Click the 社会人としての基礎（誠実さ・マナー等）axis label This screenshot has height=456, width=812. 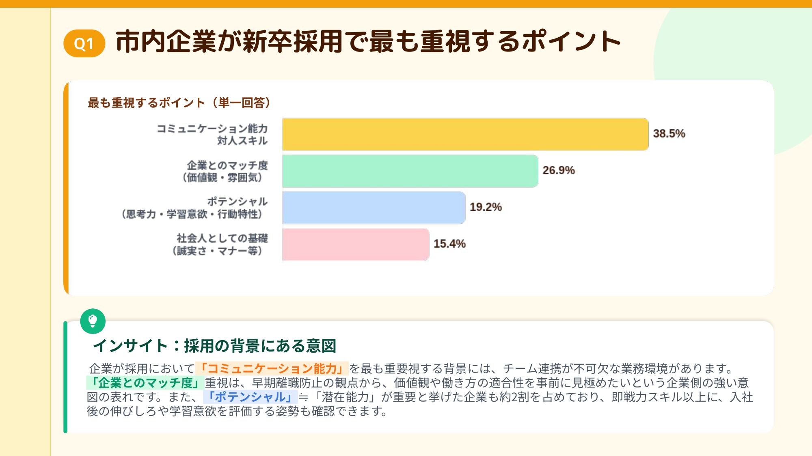point(219,244)
